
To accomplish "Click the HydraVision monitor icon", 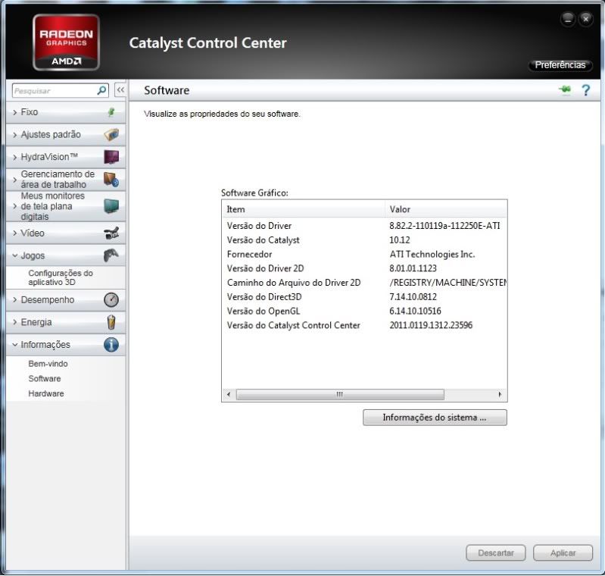I will coord(111,157).
